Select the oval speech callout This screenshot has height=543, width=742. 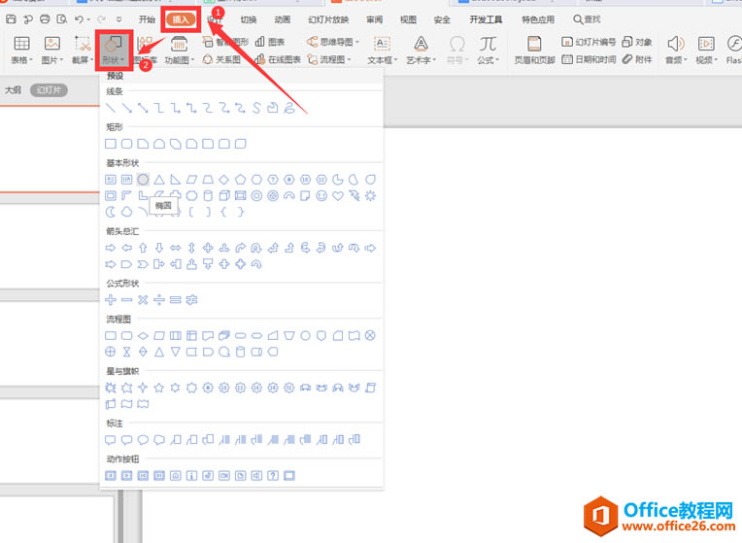[143, 440]
